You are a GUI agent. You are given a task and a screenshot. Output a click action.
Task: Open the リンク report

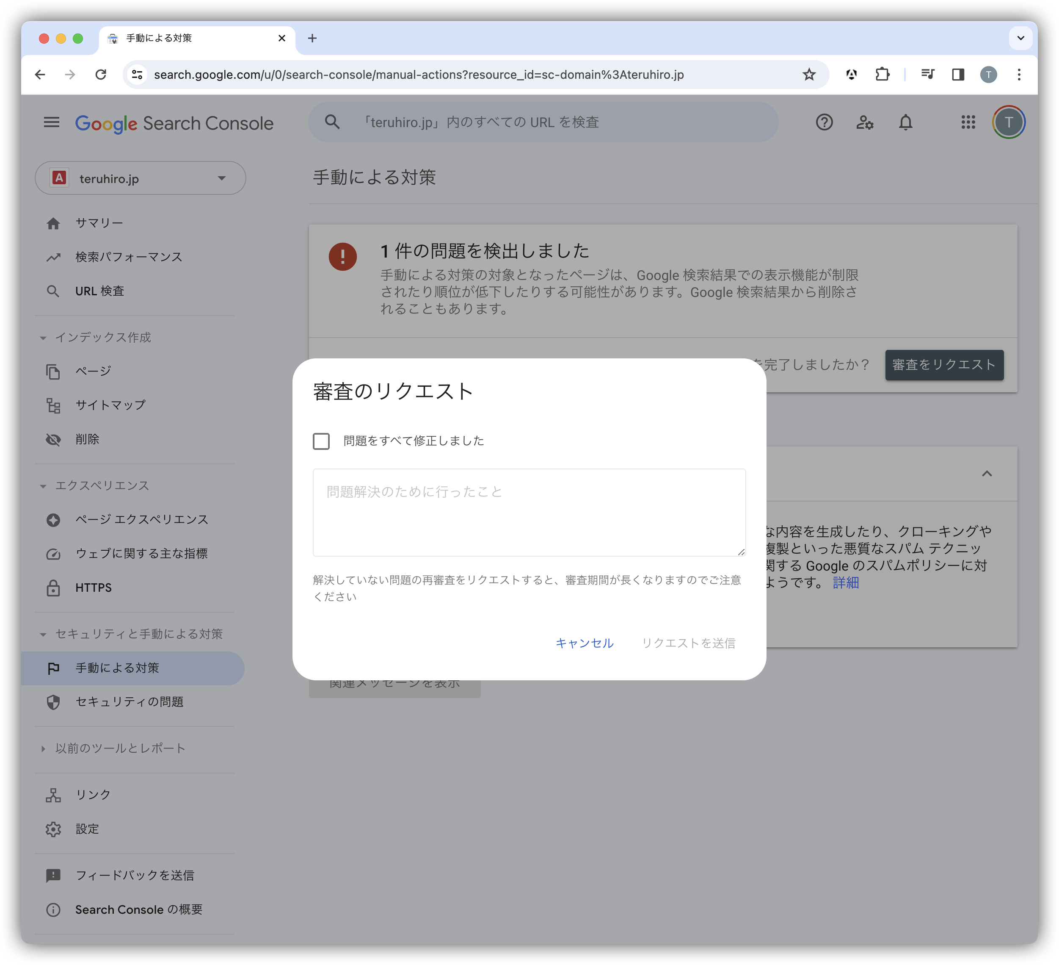[x=92, y=795]
